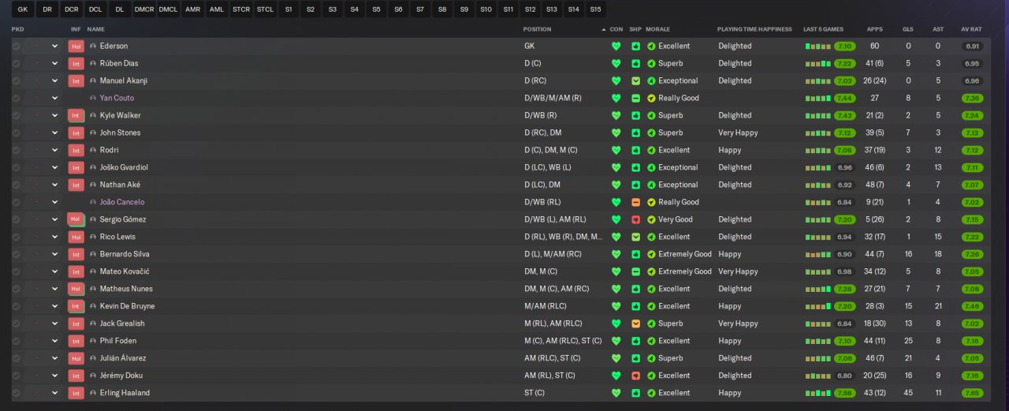The height and width of the screenshot is (411, 1009).
Task: Click the player profile icon beside Ederson
Action: (x=93, y=46)
